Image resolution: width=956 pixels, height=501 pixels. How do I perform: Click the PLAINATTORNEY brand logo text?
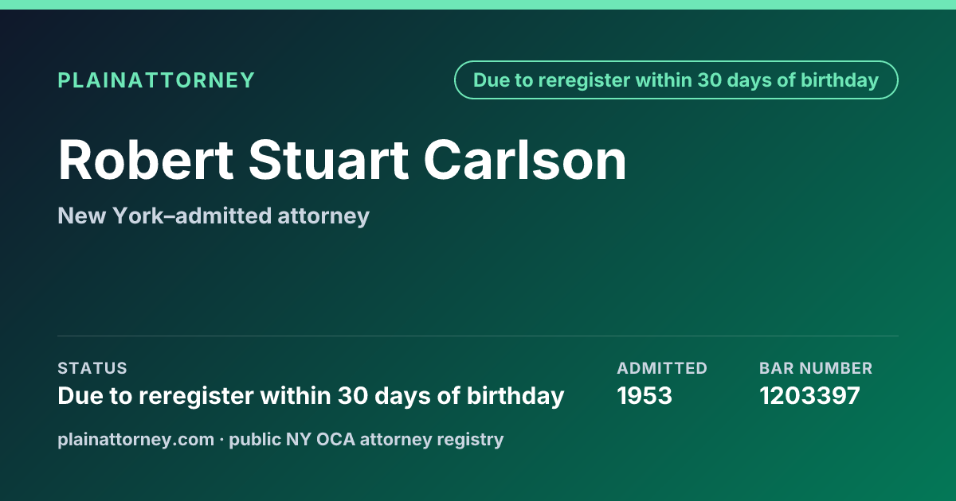156,80
